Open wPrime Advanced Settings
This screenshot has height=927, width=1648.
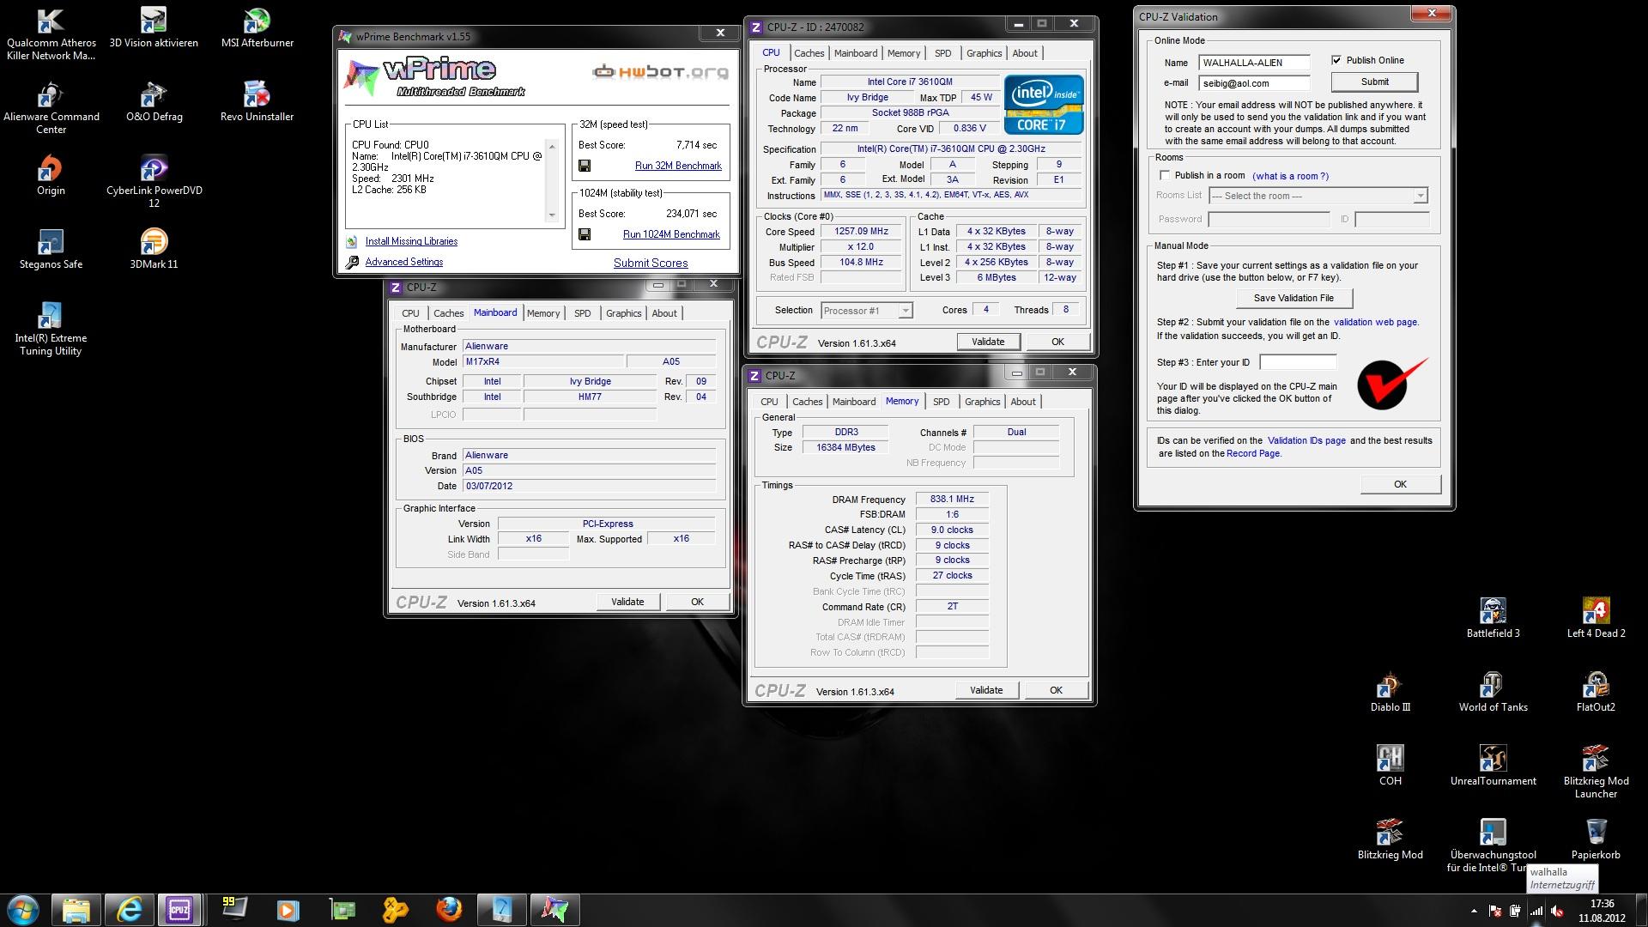point(404,262)
